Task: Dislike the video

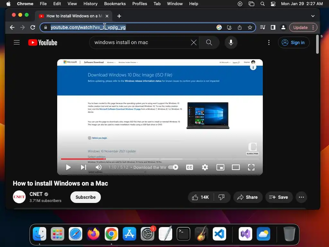Action: (222, 197)
